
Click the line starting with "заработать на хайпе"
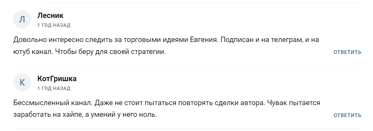85,115
